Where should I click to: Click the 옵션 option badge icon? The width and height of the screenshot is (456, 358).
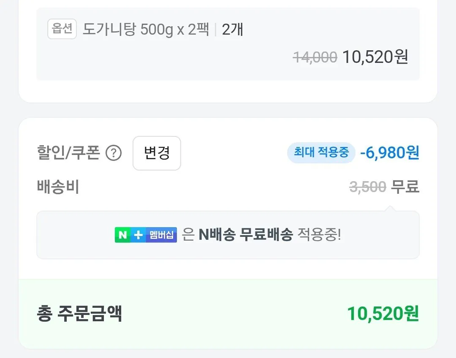(x=62, y=29)
